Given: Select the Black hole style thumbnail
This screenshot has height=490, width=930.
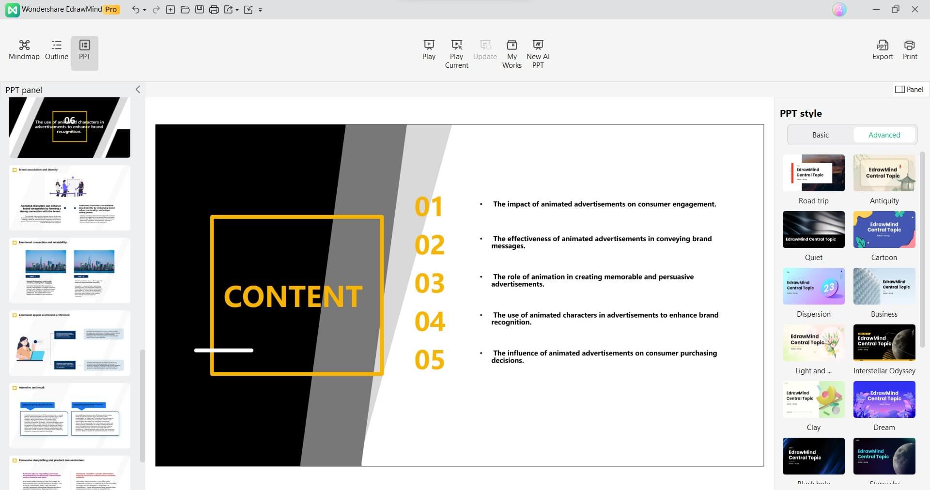Looking at the screenshot, I should point(814,456).
